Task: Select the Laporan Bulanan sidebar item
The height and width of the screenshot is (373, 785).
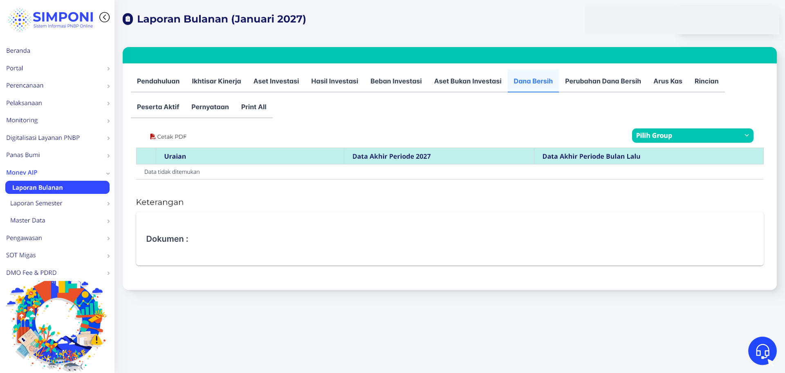Action: pos(57,187)
